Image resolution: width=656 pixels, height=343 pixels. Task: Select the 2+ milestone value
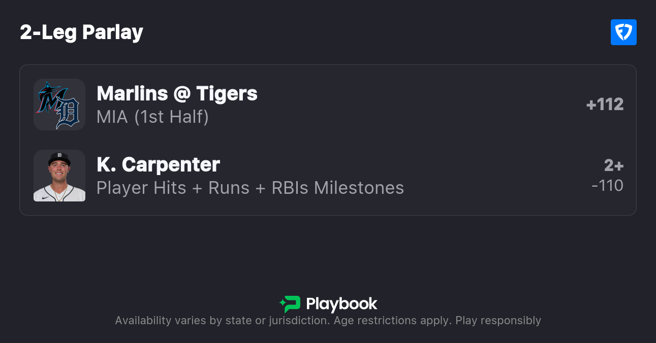613,165
